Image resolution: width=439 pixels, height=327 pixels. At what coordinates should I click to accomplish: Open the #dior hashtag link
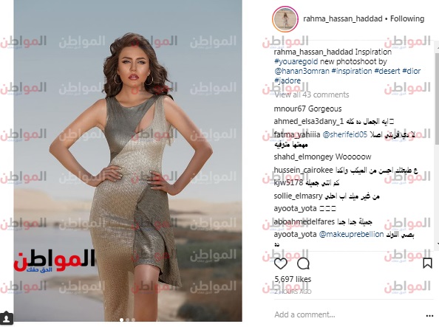click(x=411, y=71)
